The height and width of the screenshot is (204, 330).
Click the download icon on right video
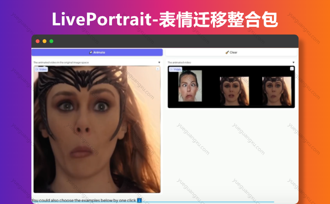point(291,69)
